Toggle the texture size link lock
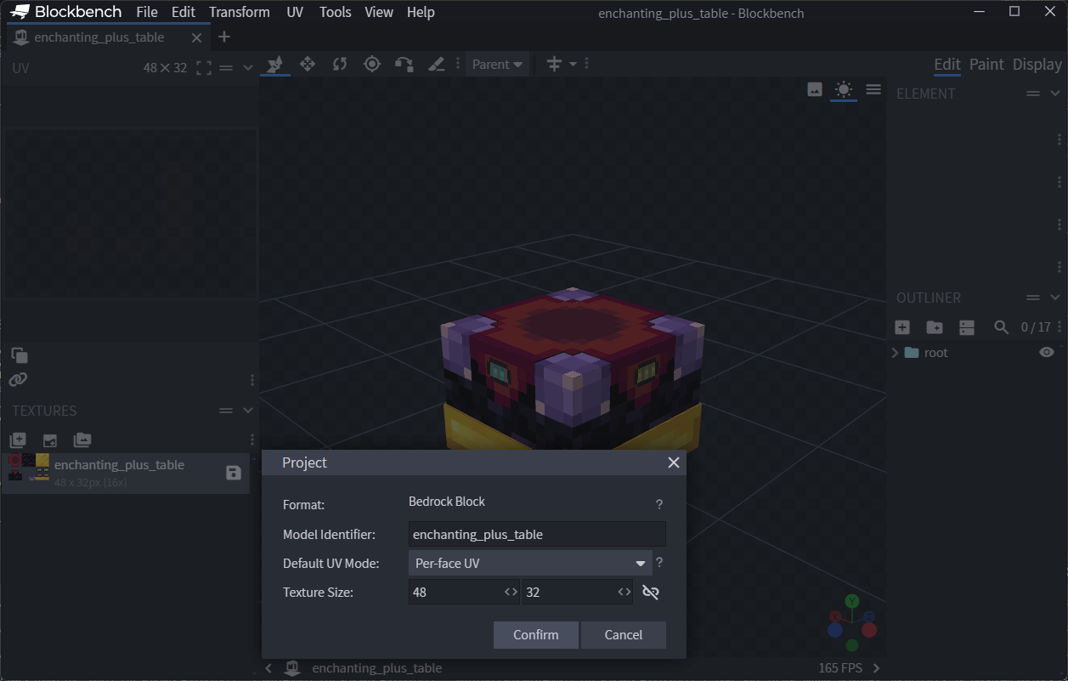1068x681 pixels. pyautogui.click(x=651, y=592)
